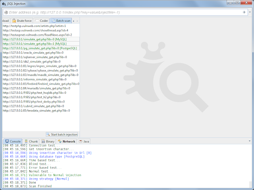The height and width of the screenshot is (190, 254).
Task: Click the Network tab icon
Action: (60, 141)
